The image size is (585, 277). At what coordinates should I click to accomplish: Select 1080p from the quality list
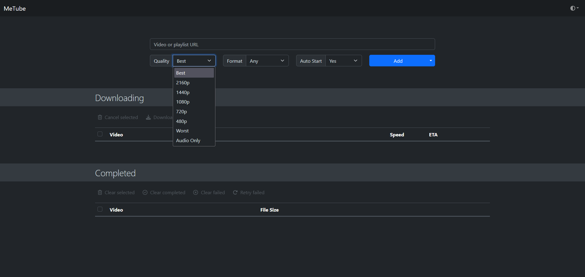194,102
